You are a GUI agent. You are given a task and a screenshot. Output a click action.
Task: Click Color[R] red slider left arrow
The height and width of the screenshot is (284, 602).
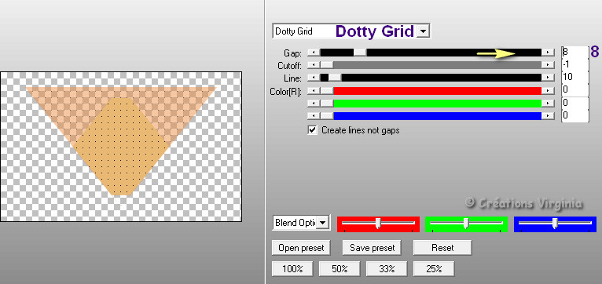tap(314, 91)
